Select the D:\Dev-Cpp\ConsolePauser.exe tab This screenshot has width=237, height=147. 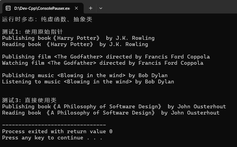43,8
